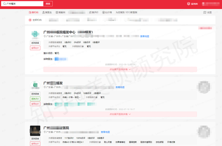Click the search magnifier icon
Image resolution: width=222 pixels, height=146 pixels.
pyautogui.click(x=4, y=4)
